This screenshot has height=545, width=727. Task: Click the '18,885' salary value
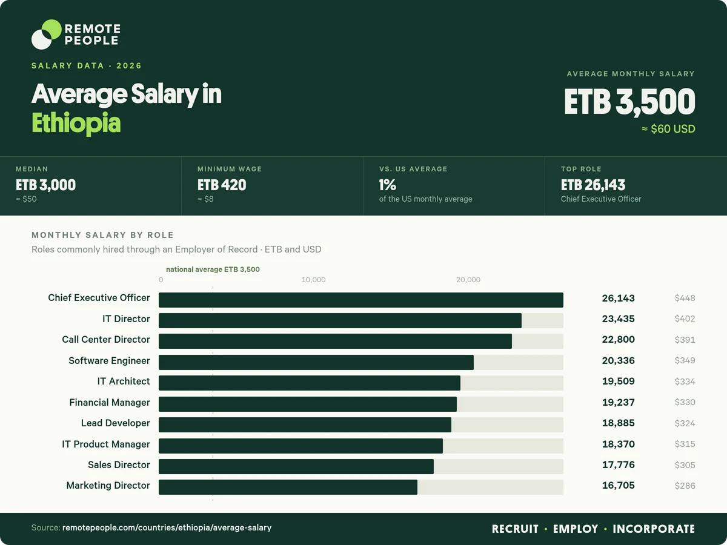[x=619, y=424]
